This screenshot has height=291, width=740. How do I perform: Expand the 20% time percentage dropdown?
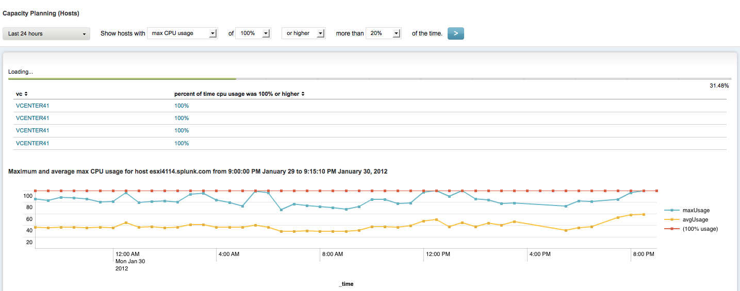tap(383, 33)
